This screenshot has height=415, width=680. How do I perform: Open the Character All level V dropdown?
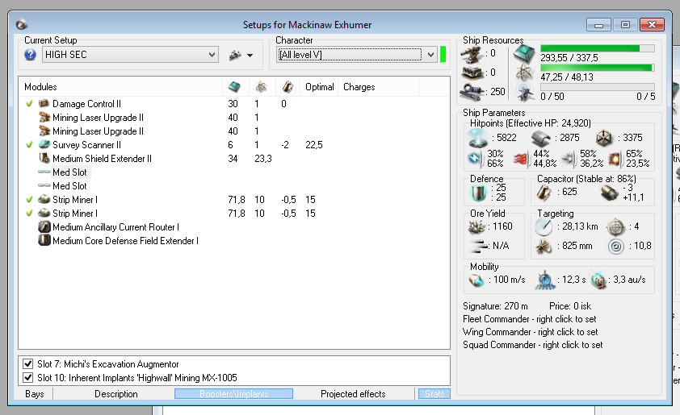(x=356, y=55)
